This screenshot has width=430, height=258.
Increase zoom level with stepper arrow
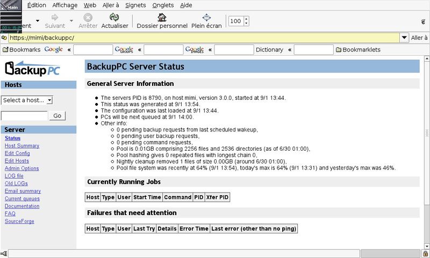(x=247, y=19)
